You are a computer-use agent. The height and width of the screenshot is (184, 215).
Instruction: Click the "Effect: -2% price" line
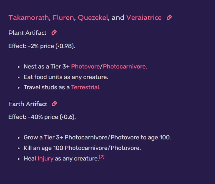[x=42, y=46]
